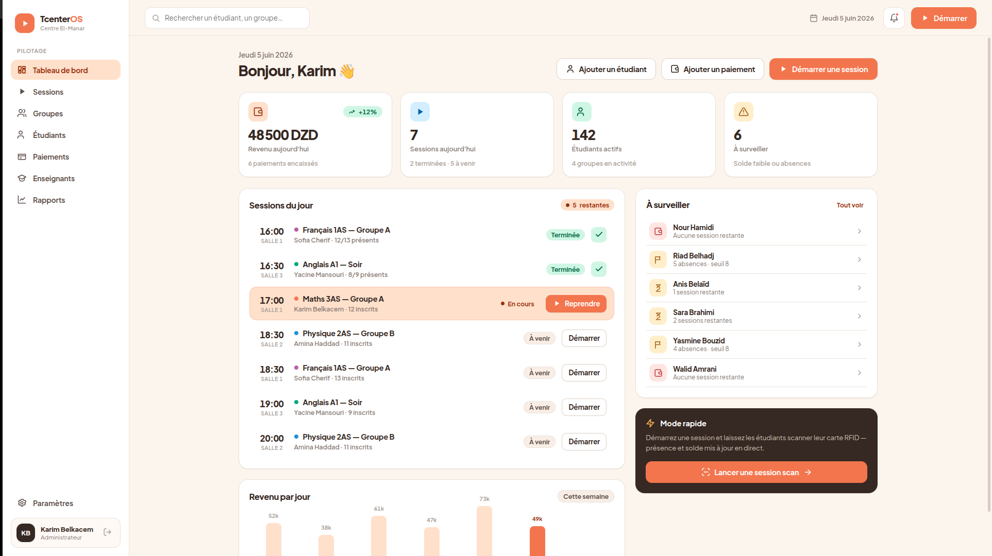This screenshot has width=992, height=556.
Task: Click the +12% trend badge
Action: point(363,112)
